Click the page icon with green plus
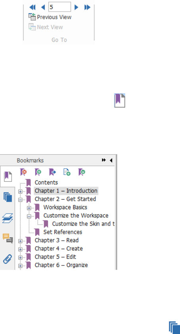This screenshot has height=334, width=180. click(x=67, y=172)
